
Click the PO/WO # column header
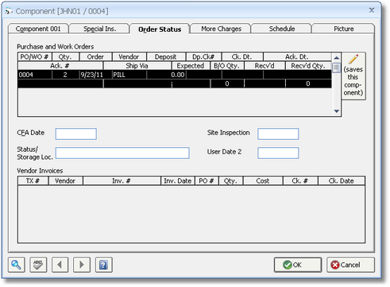tap(35, 56)
